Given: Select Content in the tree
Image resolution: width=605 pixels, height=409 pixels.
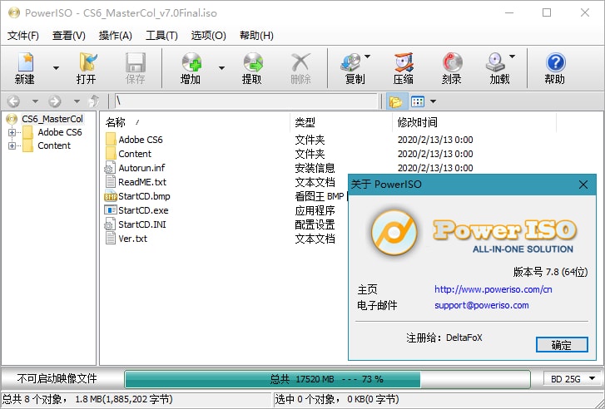Looking at the screenshot, I should (x=54, y=145).
